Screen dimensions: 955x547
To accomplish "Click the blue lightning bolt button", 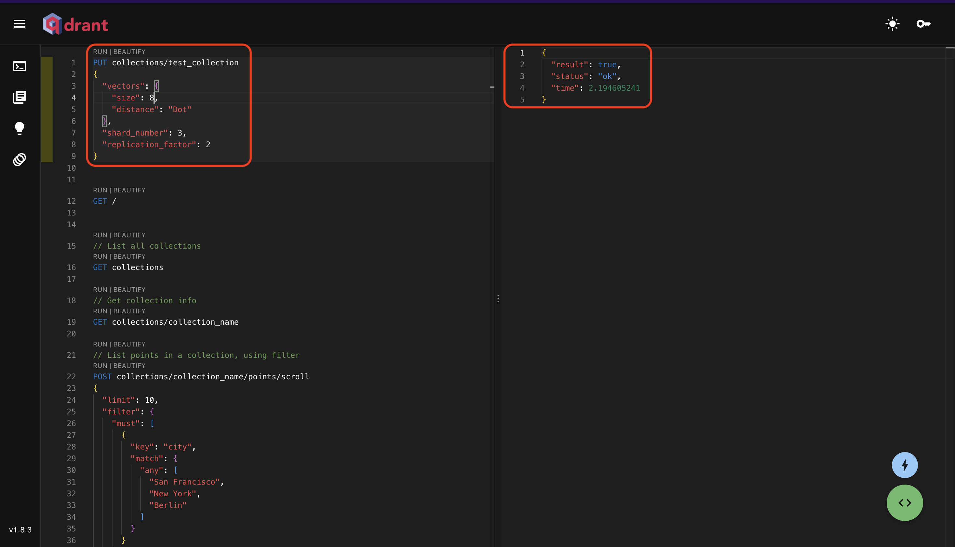I will click(905, 465).
